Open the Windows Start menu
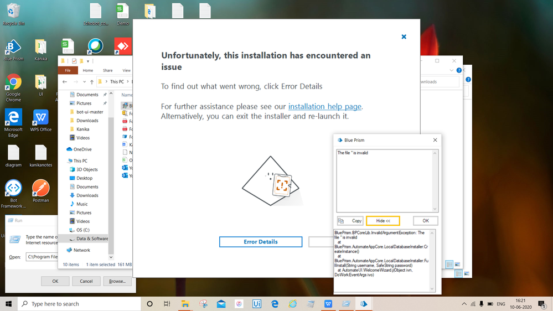 point(8,304)
